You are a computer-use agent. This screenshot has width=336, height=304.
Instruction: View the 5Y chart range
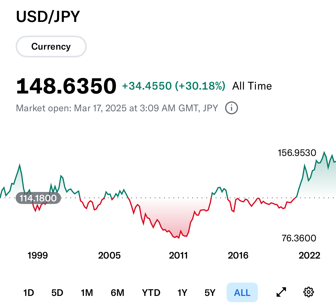point(210,293)
